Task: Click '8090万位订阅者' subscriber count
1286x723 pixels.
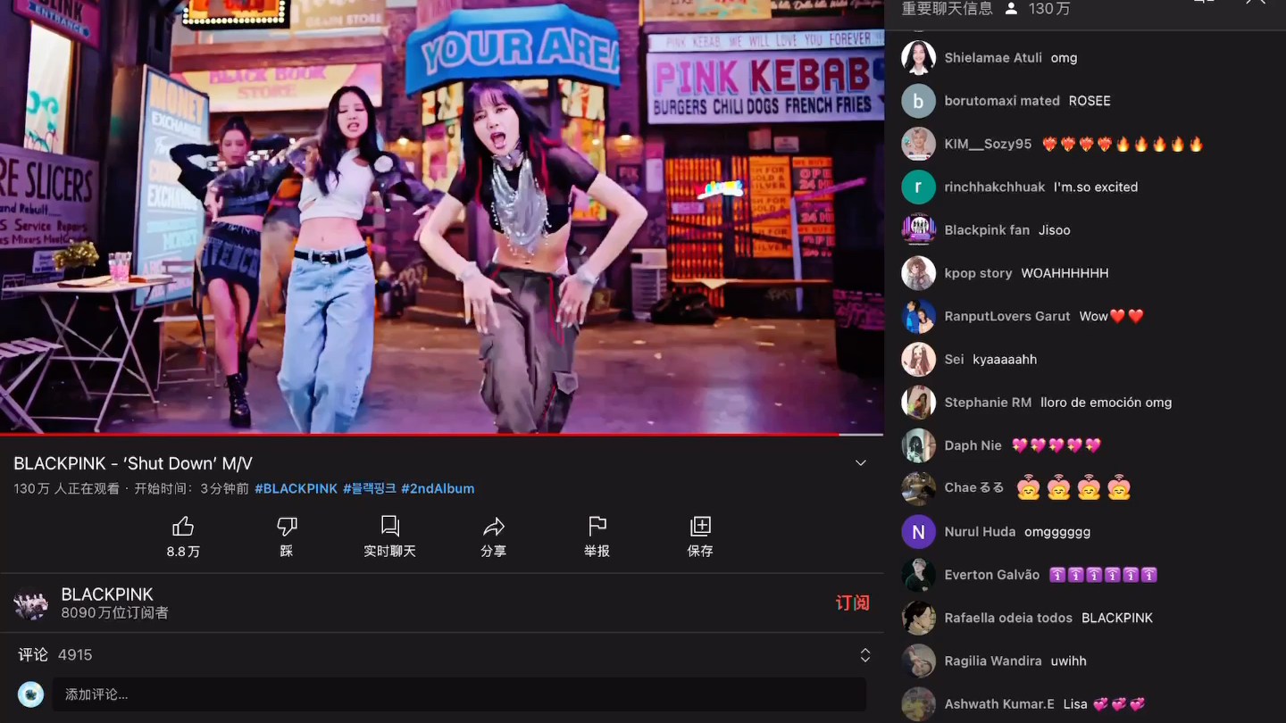Action: (114, 613)
